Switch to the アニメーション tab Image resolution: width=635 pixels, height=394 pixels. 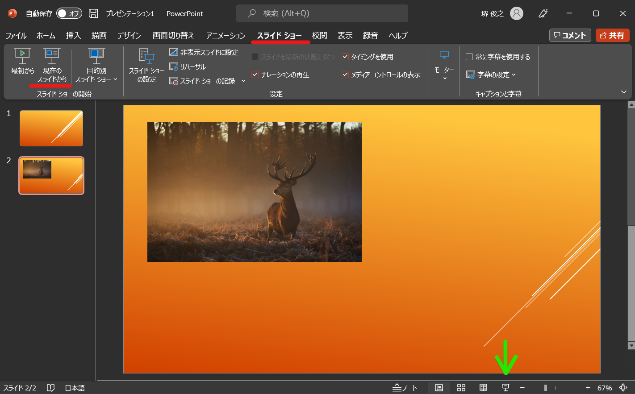click(x=226, y=35)
